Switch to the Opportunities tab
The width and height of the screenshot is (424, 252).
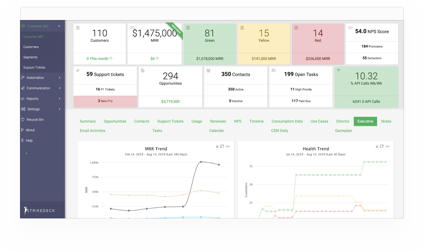115,121
